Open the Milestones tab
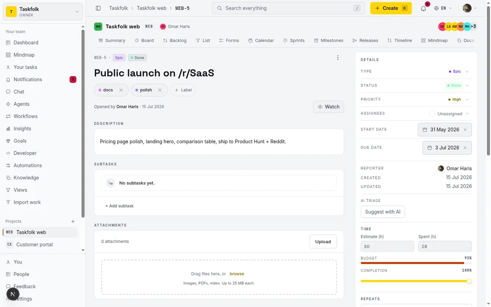The height and width of the screenshot is (307, 491). point(329,41)
